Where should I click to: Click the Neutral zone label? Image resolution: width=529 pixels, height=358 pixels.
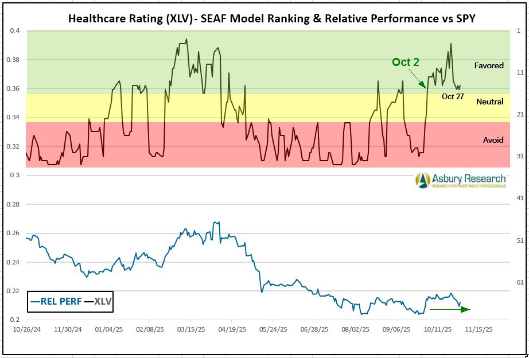pyautogui.click(x=489, y=102)
